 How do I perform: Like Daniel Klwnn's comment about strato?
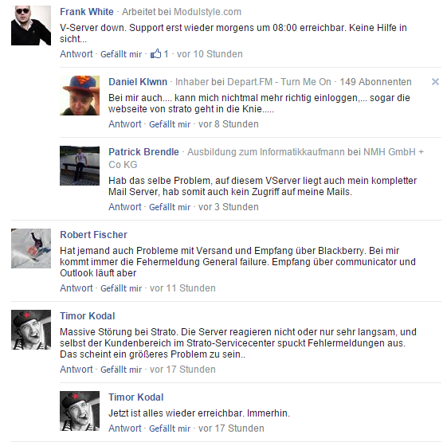170,124
